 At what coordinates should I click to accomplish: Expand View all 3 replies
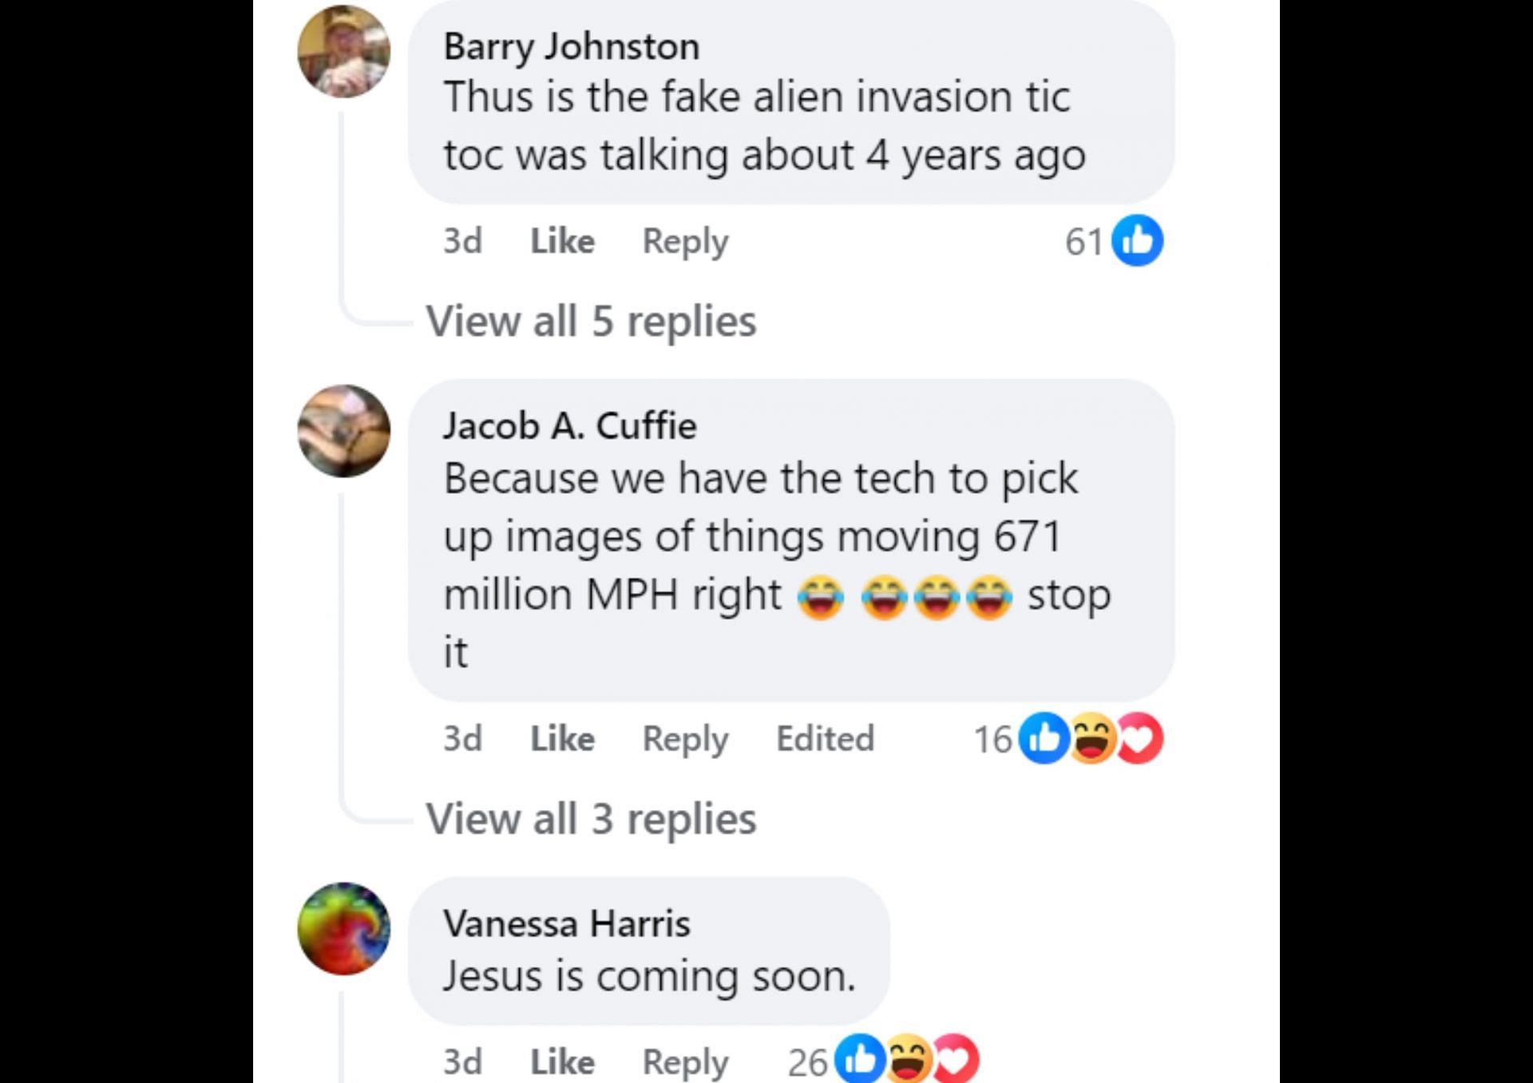tap(591, 818)
